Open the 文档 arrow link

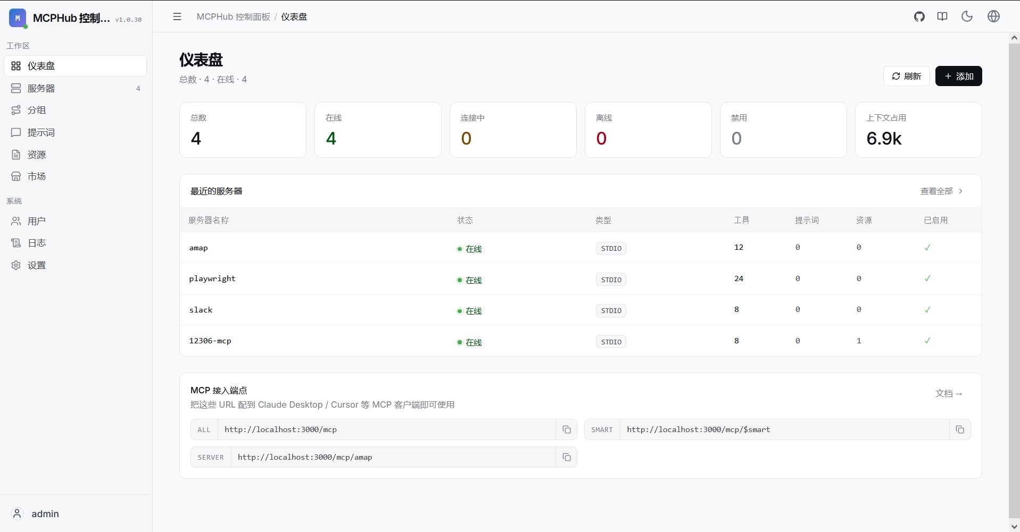coord(949,393)
